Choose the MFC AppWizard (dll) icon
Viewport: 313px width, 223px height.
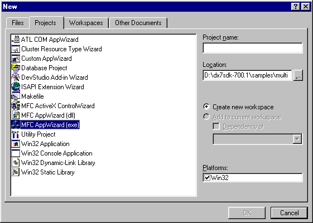[16, 115]
